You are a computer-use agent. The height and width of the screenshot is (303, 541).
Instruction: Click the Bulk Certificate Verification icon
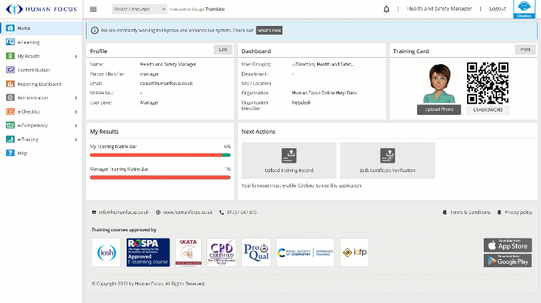tap(387, 155)
